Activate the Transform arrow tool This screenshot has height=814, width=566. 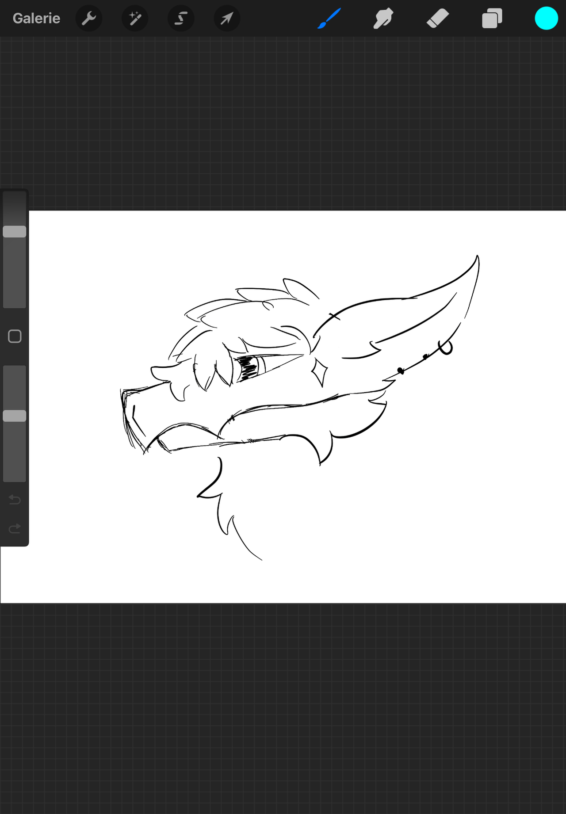(227, 19)
